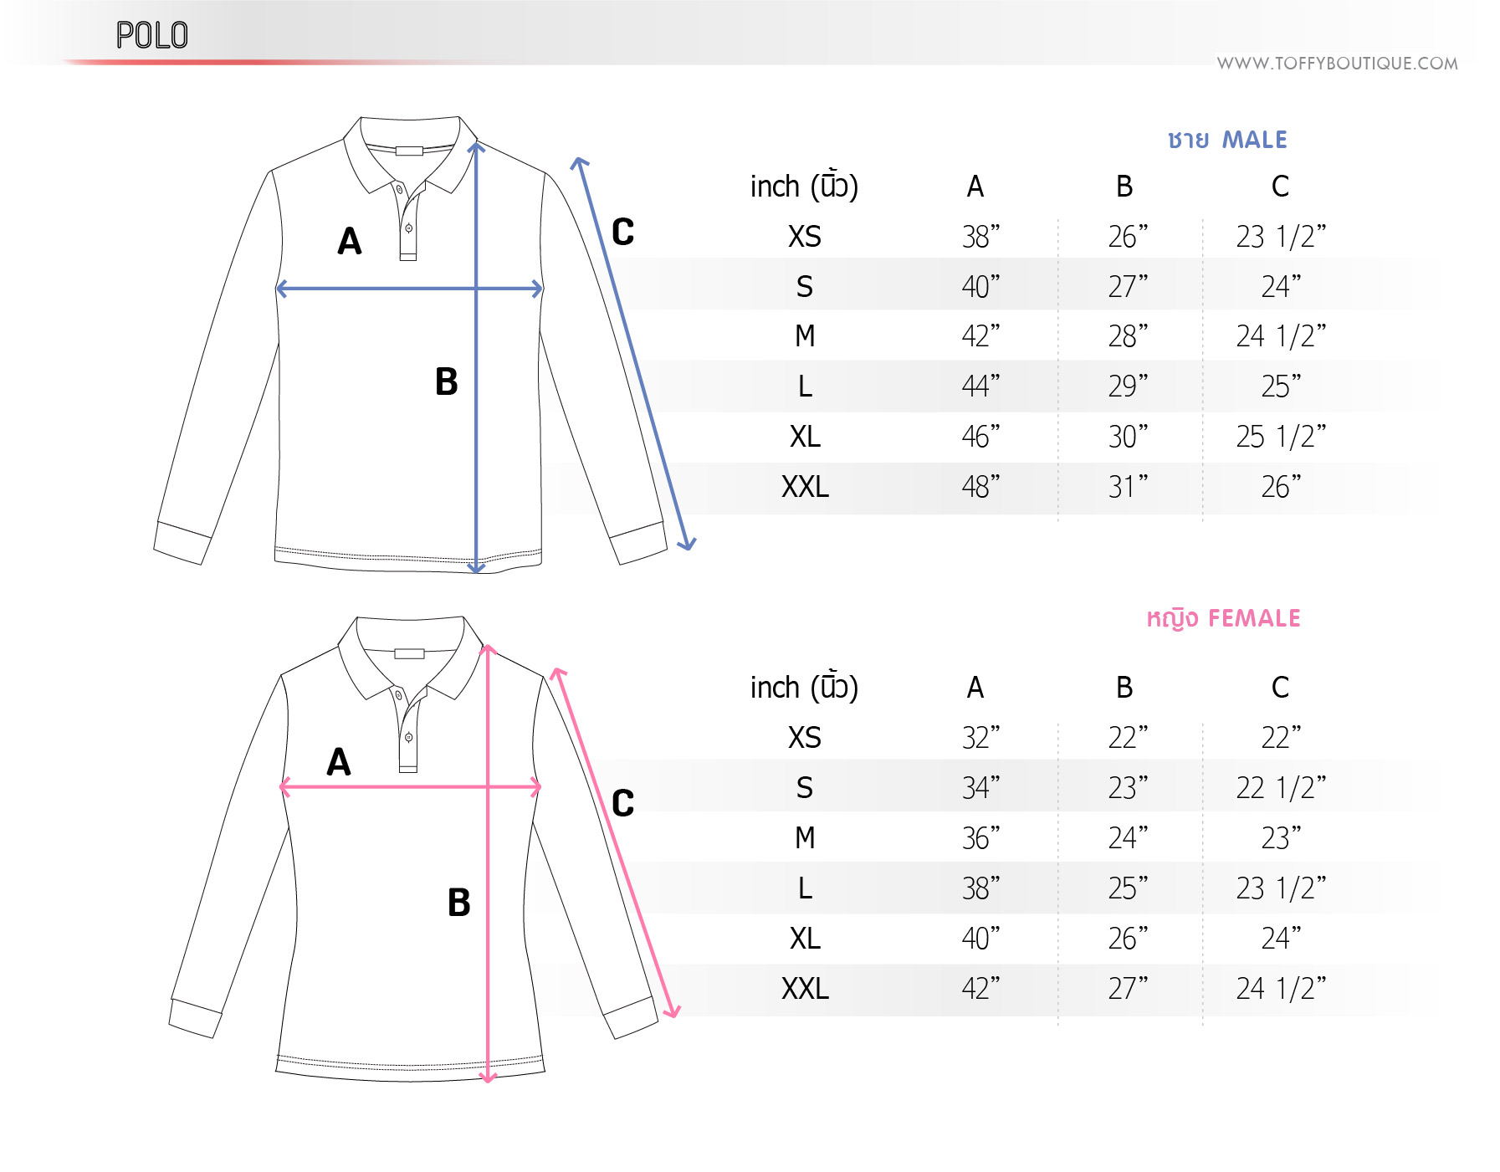
Task: Click the male XS row value 38"
Action: point(980,237)
